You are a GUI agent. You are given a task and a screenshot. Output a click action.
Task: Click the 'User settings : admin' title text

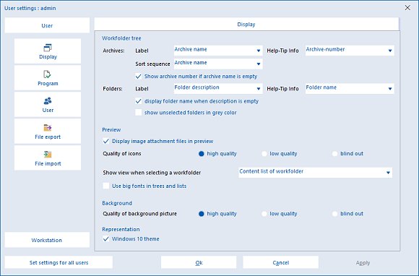[x=30, y=8]
